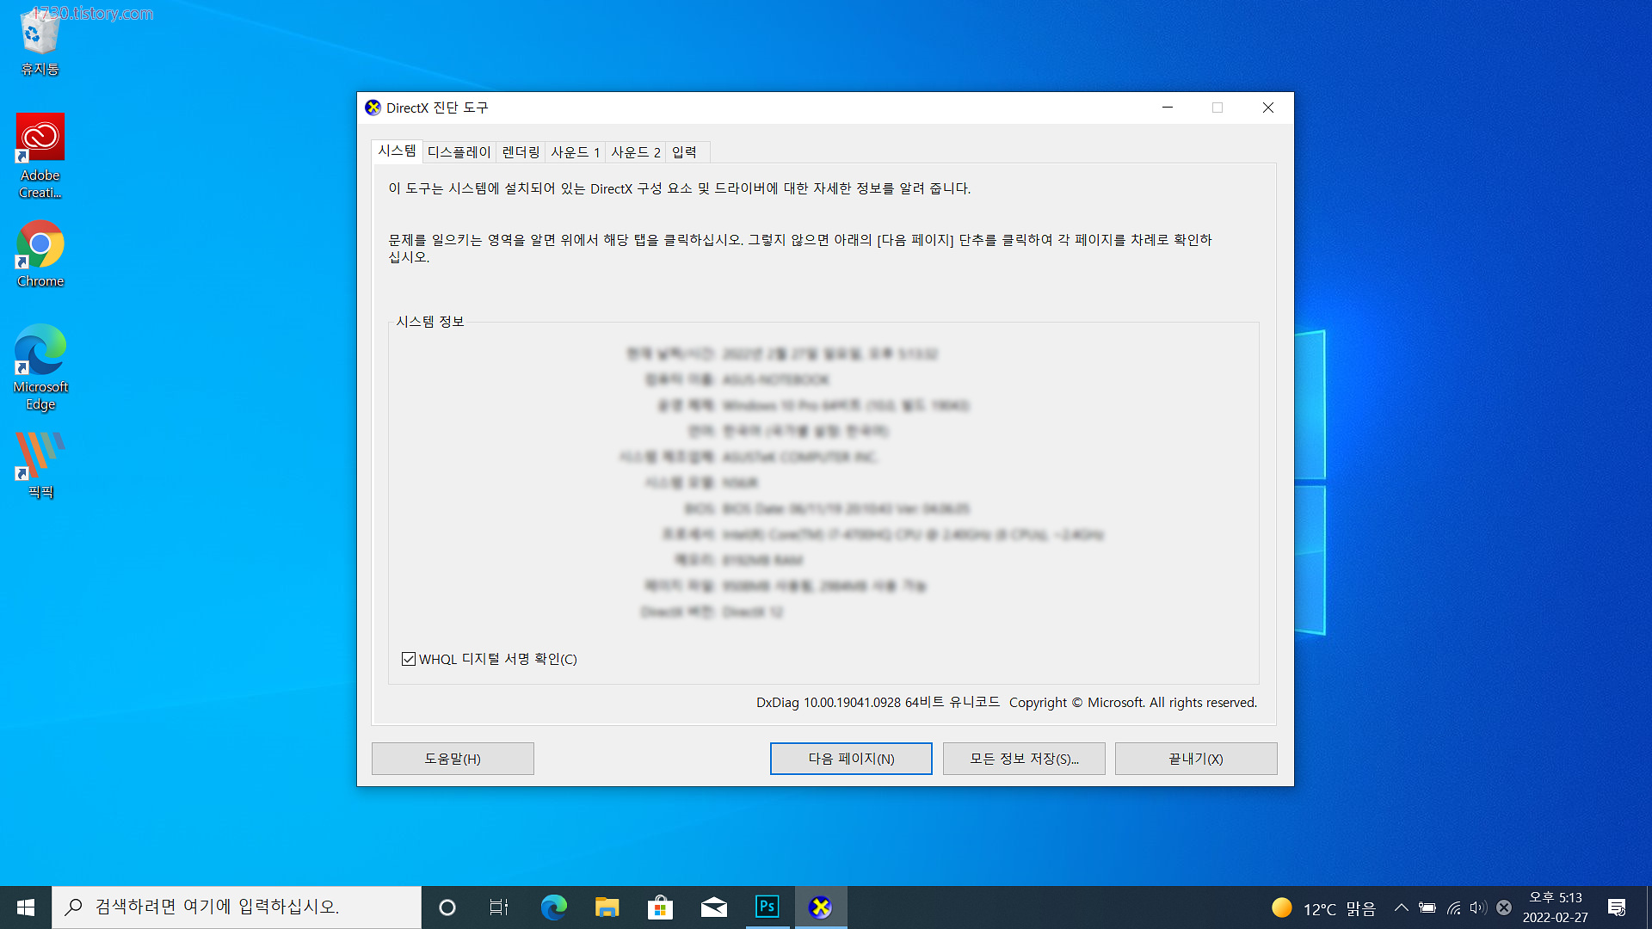Viewport: 1652px width, 929px height.
Task: Click the 다음 페이지(N) button
Action: tap(850, 759)
